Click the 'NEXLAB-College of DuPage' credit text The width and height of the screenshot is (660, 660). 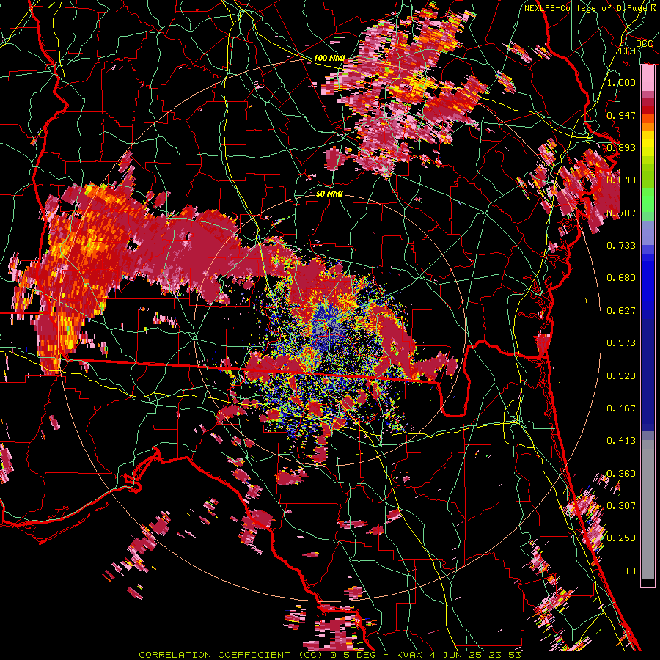coord(585,8)
